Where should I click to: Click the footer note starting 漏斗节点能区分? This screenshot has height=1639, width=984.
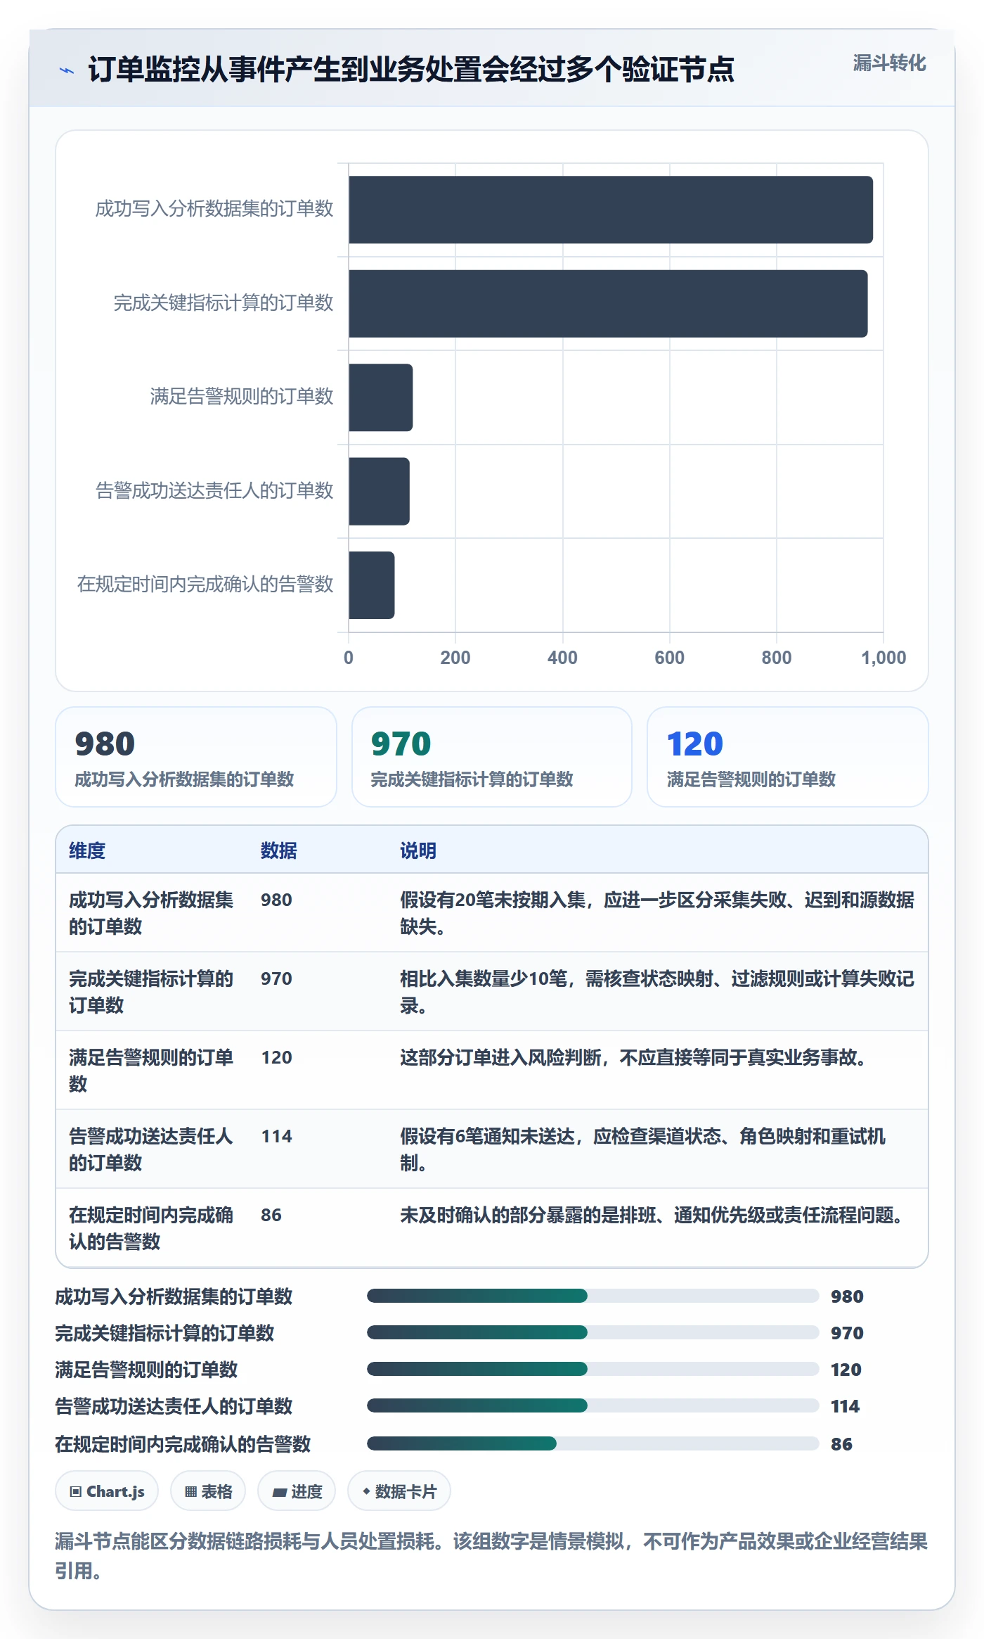(x=491, y=1556)
